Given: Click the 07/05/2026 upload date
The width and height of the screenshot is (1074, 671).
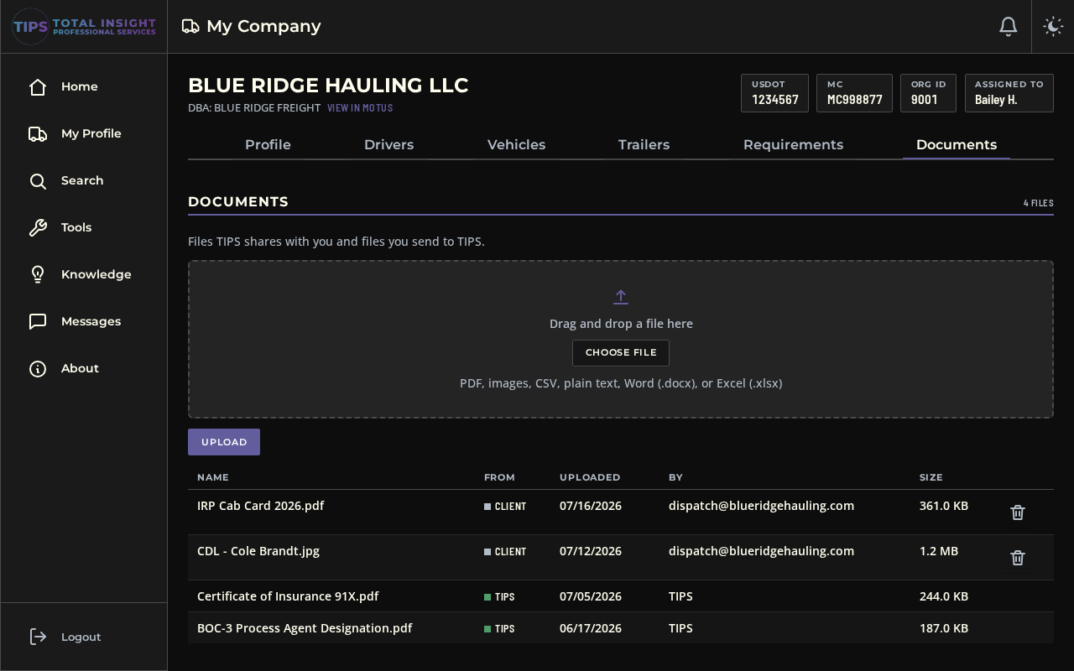Looking at the screenshot, I should pos(591,596).
